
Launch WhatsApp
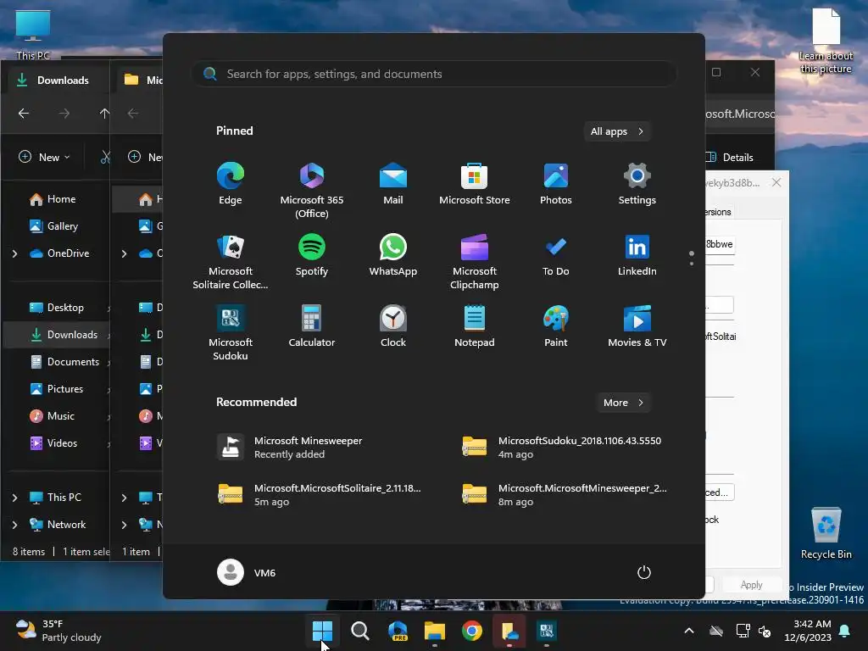click(393, 256)
